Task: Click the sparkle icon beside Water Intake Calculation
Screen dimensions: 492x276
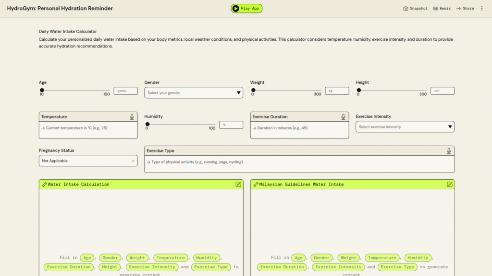Action: click(x=44, y=184)
